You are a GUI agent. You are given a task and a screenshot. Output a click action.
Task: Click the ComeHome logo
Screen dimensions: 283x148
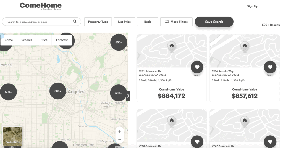point(41,6)
